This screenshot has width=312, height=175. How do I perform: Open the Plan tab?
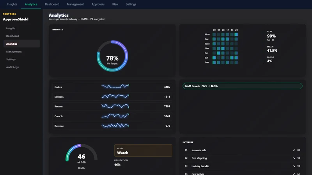[x=115, y=4]
